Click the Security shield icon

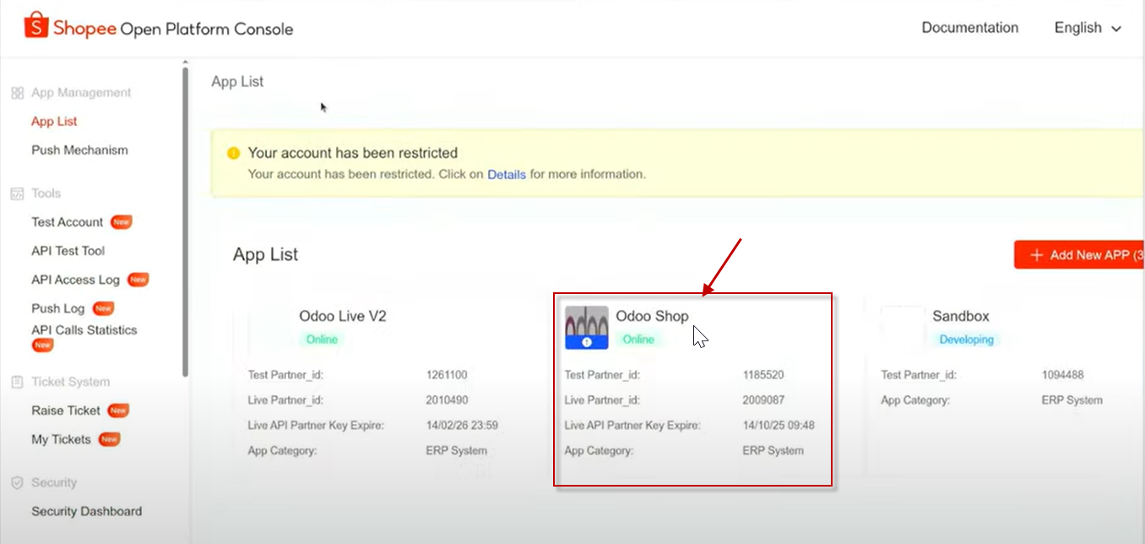(x=17, y=482)
